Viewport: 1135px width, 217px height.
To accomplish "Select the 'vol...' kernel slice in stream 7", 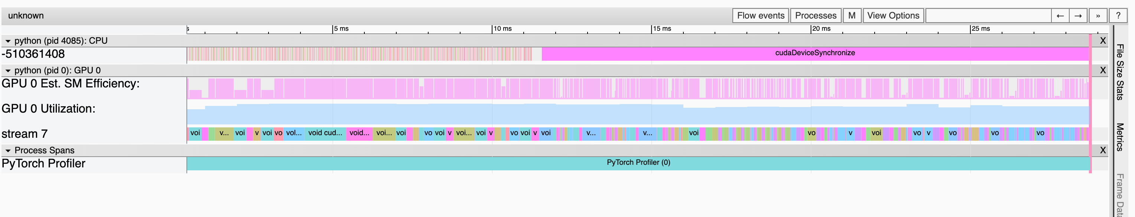I will 293,134.
